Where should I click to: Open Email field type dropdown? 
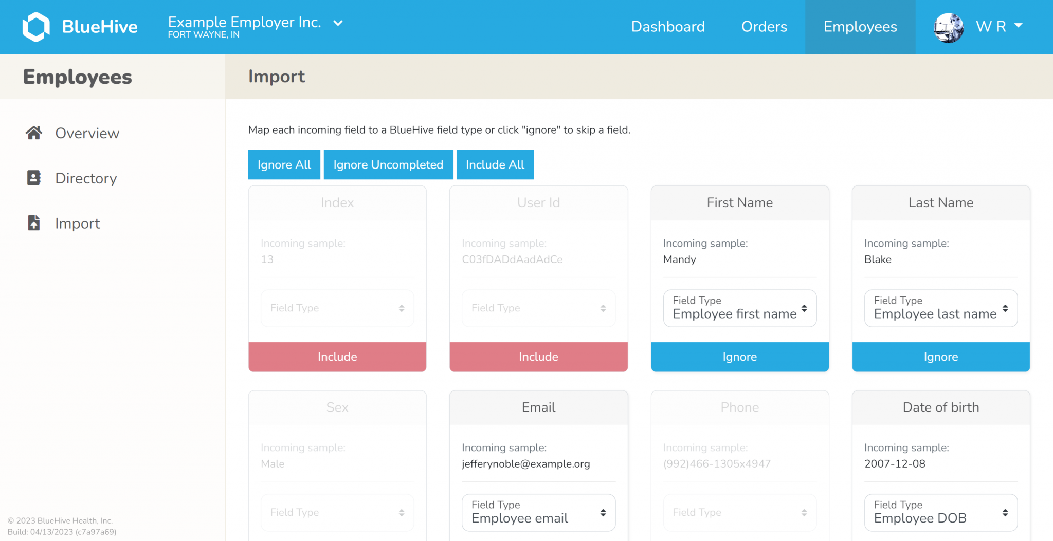[x=538, y=513]
